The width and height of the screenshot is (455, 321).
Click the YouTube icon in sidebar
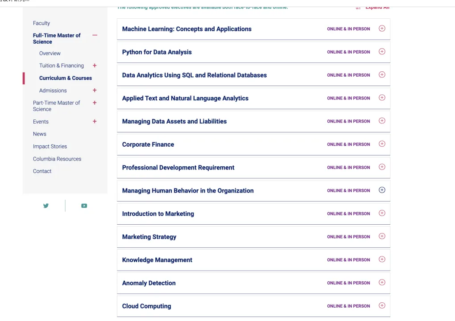pyautogui.click(x=84, y=206)
